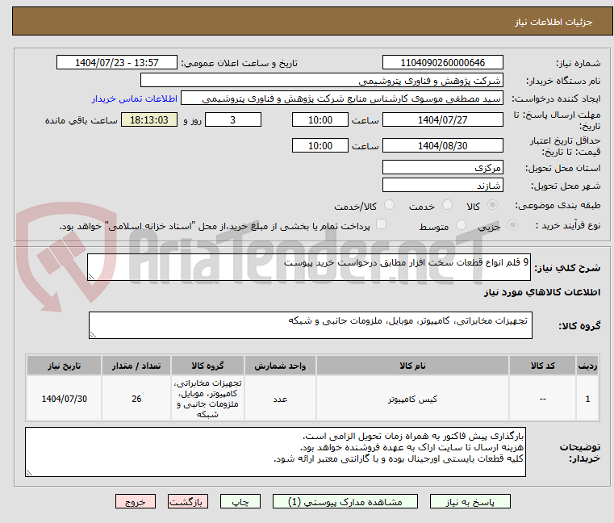Select the خدمت radio button
Viewport: 614px width, 523px height.
pyautogui.click(x=447, y=205)
